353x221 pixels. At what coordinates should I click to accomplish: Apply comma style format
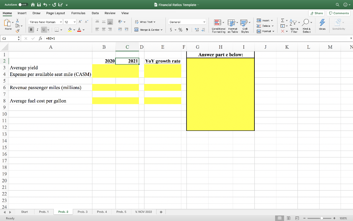coord(187,30)
